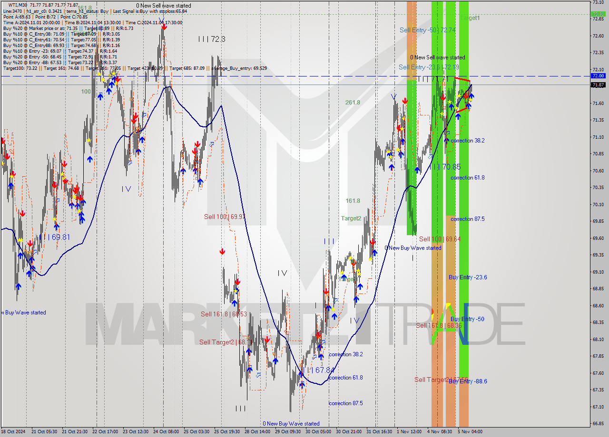The width and height of the screenshot is (609, 437).
Task: Click the '31 Oct 16:30' time axis label
Action: (379, 432)
